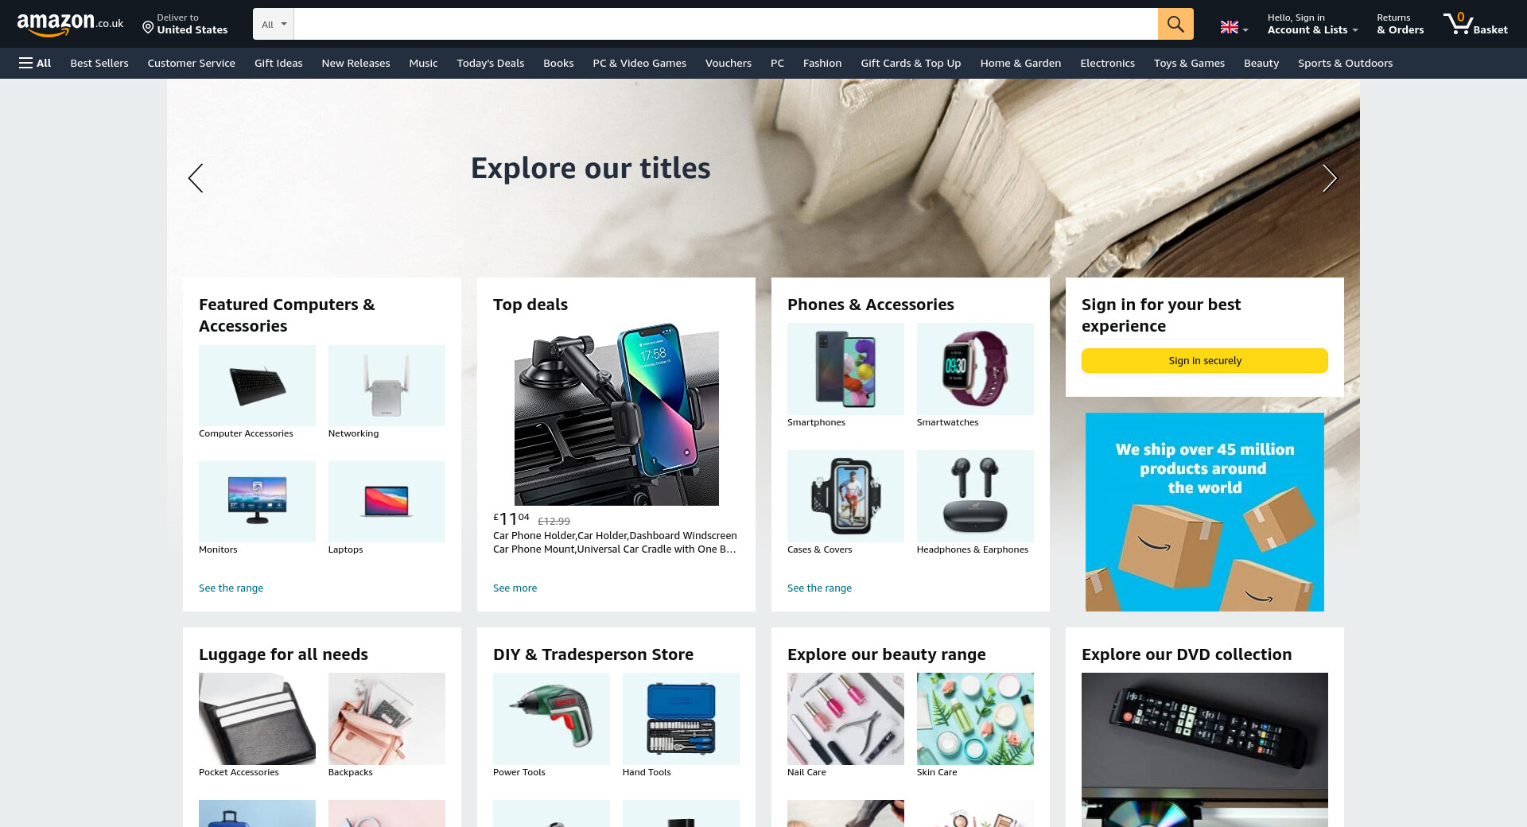This screenshot has height=827, width=1527.
Task: Show the next carousel banner
Action: tap(1329, 178)
